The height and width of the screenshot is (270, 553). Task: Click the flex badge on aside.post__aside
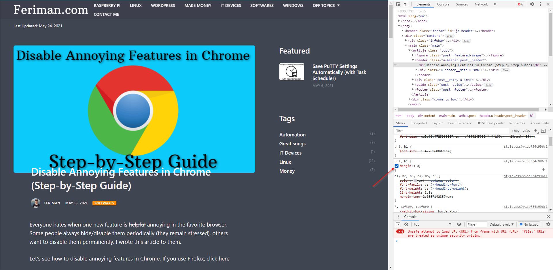click(488, 85)
